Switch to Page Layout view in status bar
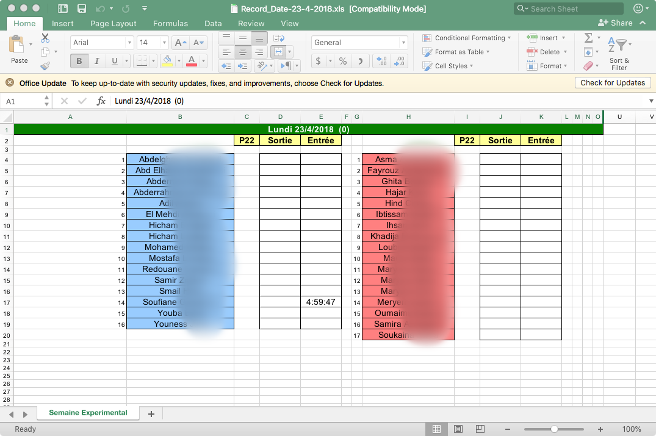The width and height of the screenshot is (656, 436). click(458, 429)
